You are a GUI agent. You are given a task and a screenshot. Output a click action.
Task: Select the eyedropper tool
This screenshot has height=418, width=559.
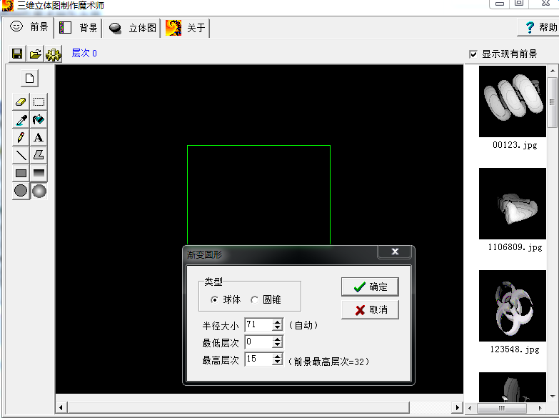(21, 120)
